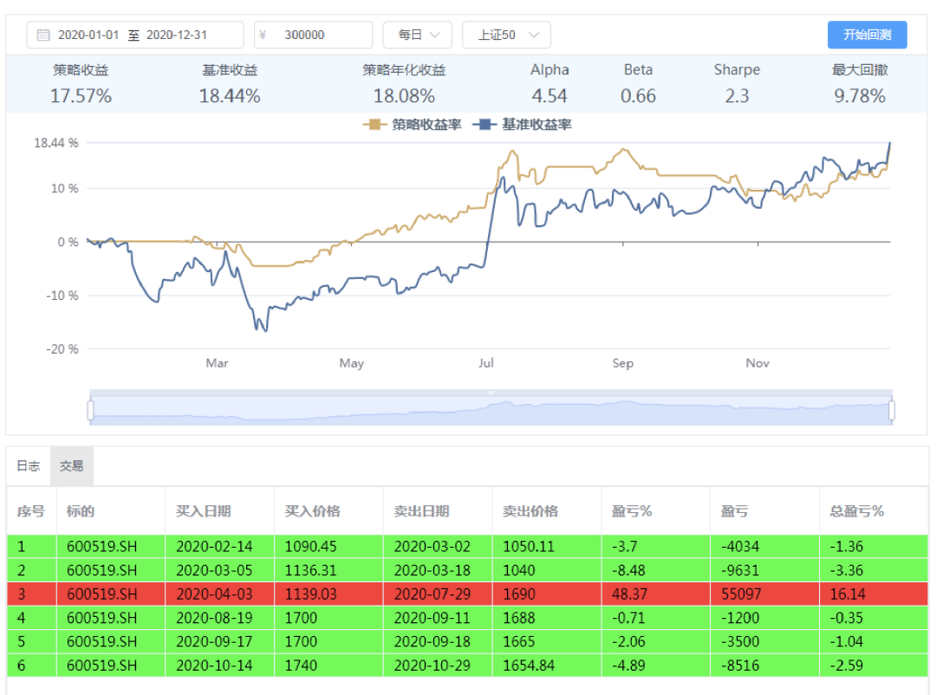The height and width of the screenshot is (695, 936).
Task: Click the calendar icon in date range field
Action: coord(43,36)
